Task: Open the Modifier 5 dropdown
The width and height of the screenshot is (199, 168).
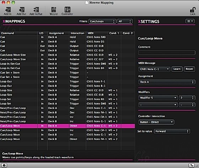Action: [158, 98]
